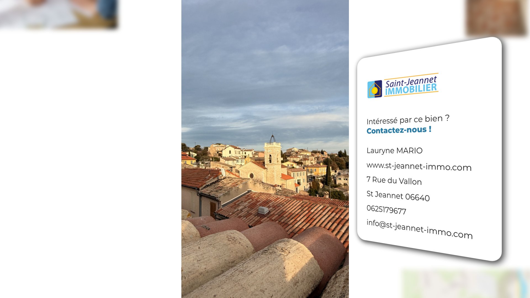Click the St Jeannet 06640 postal line
This screenshot has height=298, width=530.
398,196
